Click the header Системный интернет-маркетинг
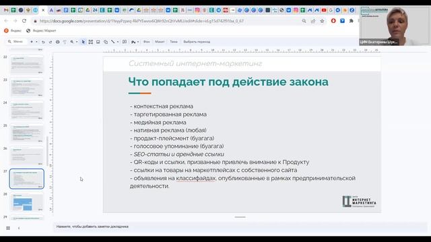Screen dimensions: 431x242 pyautogui.click(x=195, y=63)
